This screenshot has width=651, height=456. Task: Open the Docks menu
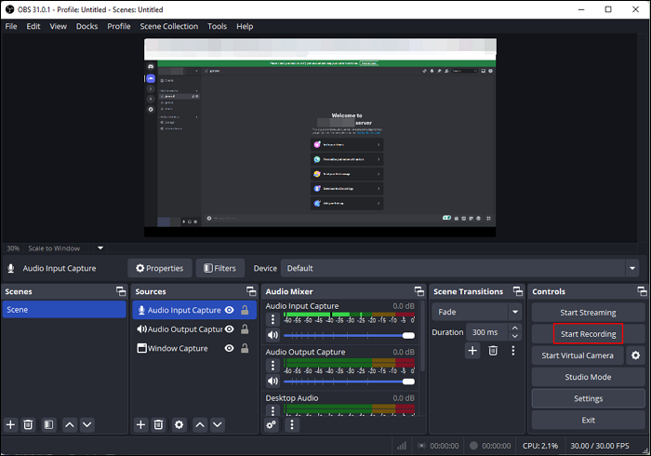click(x=86, y=26)
